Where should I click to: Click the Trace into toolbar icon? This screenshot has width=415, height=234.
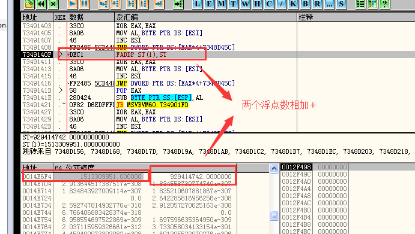[131, 4]
